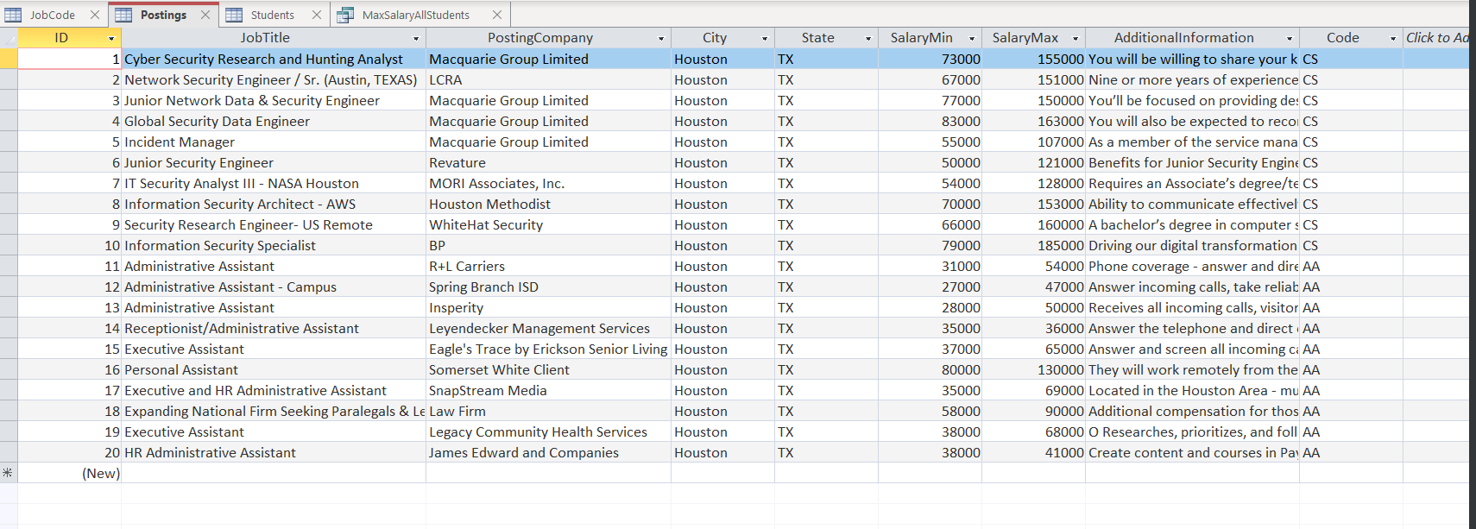
Task: Click the select-all corner box of datasheet
Action: coord(9,38)
